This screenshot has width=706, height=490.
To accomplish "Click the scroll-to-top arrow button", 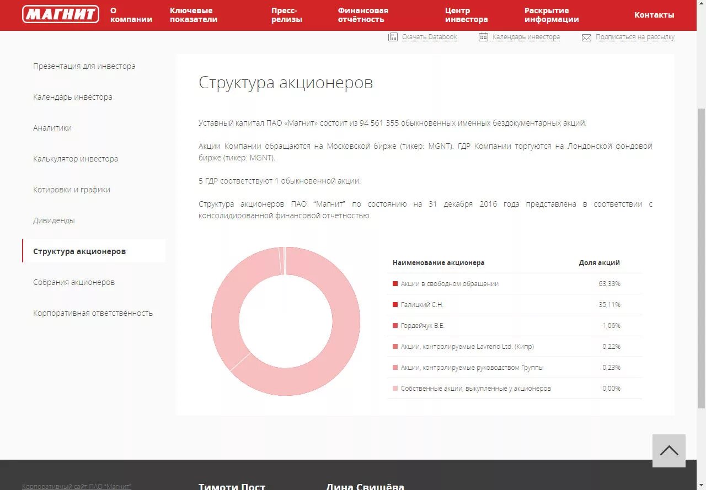I will pyautogui.click(x=669, y=451).
